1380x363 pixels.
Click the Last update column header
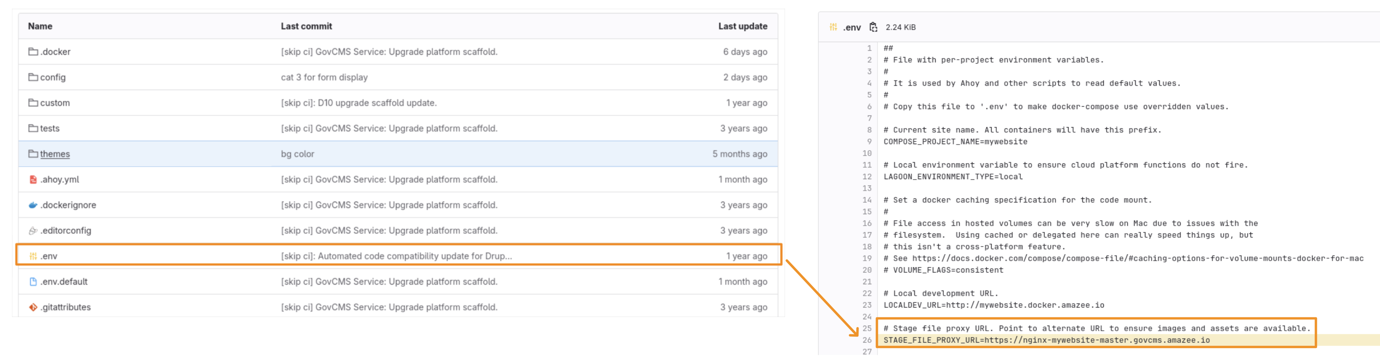(742, 26)
